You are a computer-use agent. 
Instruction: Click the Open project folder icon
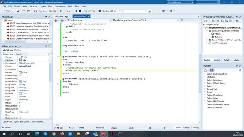pos(28,11)
